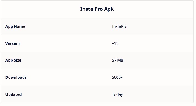
Task: Click the Insta Pro Apk table heading
Action: pyautogui.click(x=97, y=9)
